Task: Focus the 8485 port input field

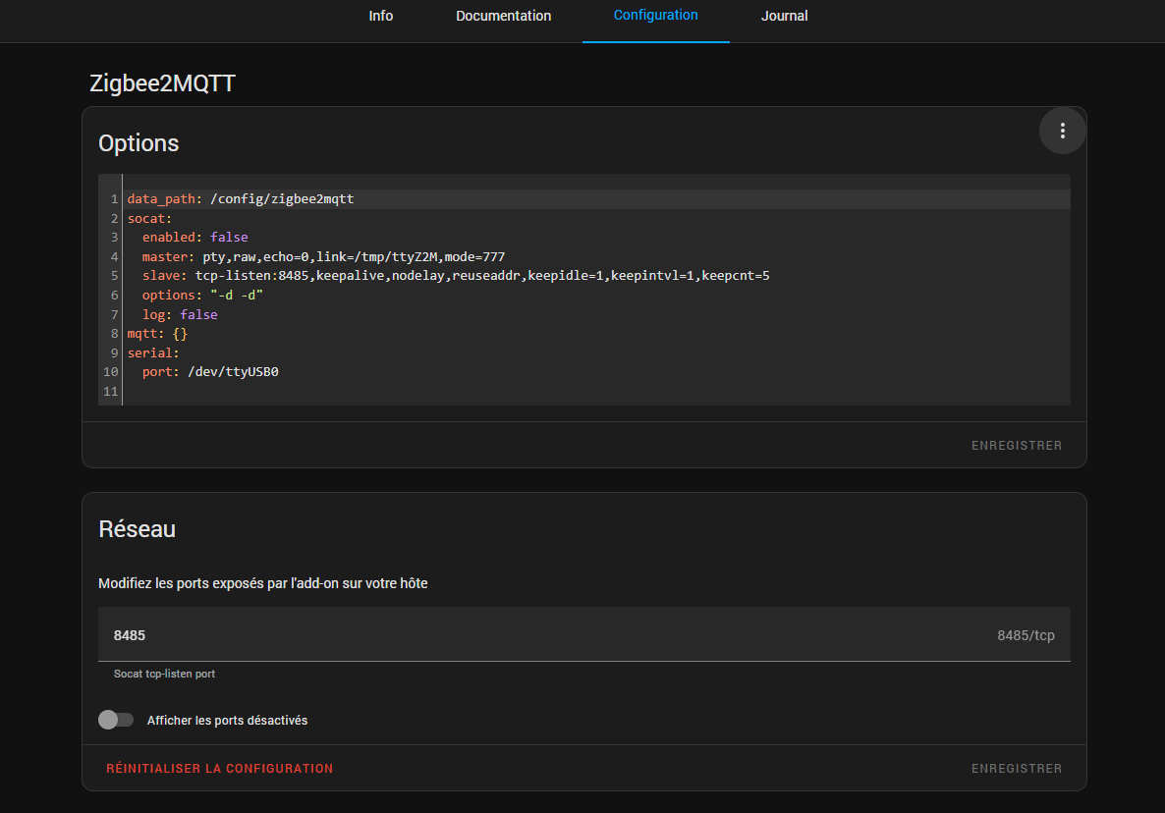Action: point(584,635)
